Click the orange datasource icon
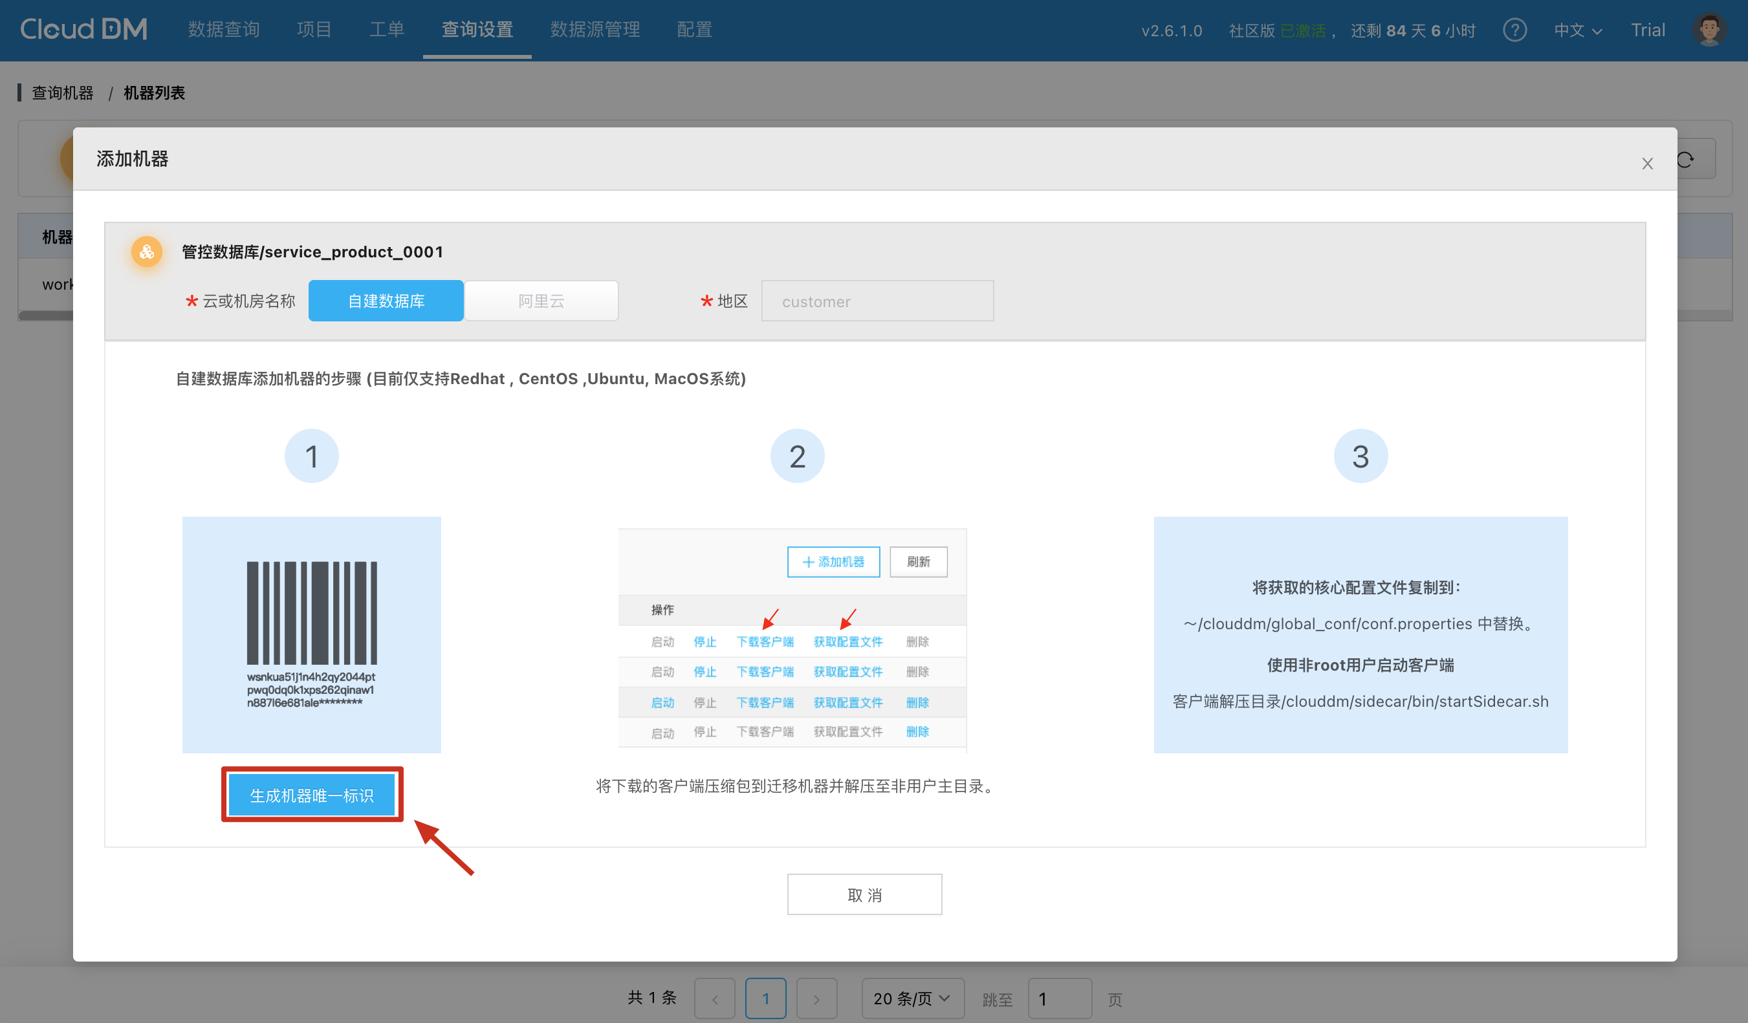The image size is (1748, 1023). coord(147,252)
